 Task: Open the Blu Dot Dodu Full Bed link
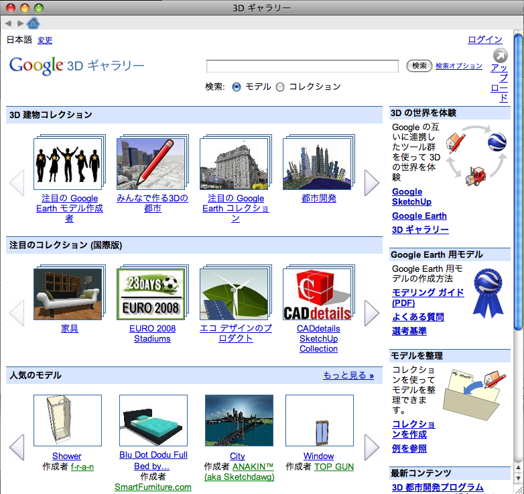153,460
